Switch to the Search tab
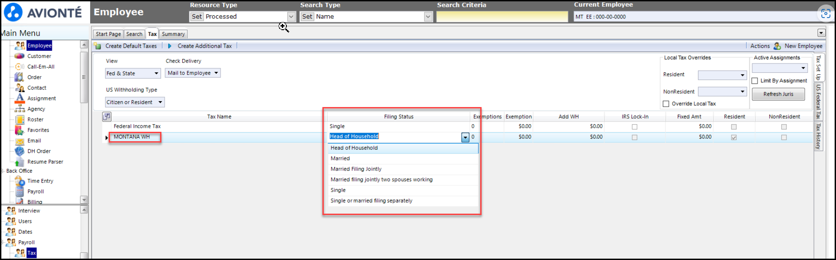836x260 pixels. 134,34
